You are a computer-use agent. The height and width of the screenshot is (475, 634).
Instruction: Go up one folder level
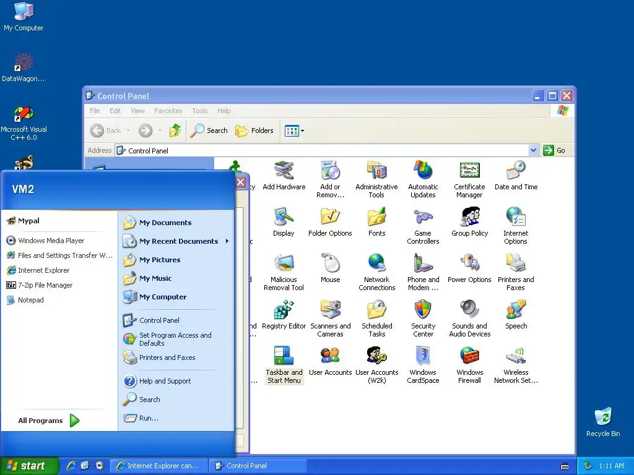175,131
